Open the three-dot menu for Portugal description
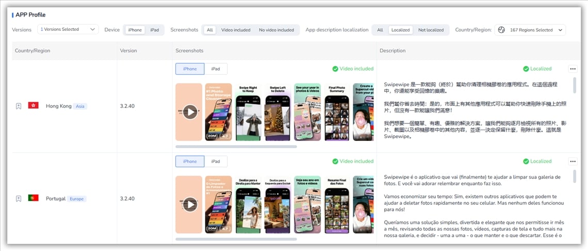 pyautogui.click(x=573, y=162)
